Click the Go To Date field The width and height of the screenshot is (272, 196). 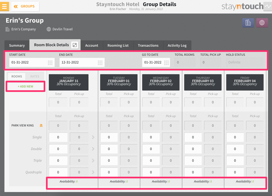click(156, 62)
